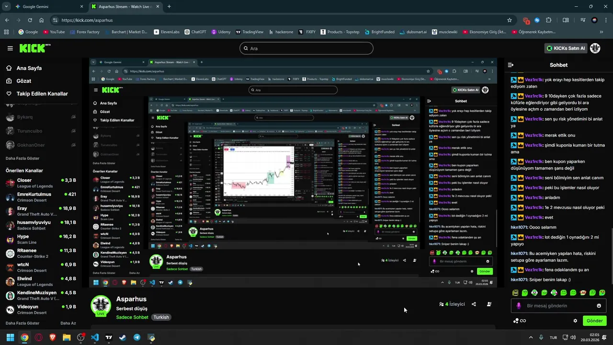Viewport: 613px width, 345px height.
Task: Click the purple microphone icon in chat
Action: (x=518, y=306)
